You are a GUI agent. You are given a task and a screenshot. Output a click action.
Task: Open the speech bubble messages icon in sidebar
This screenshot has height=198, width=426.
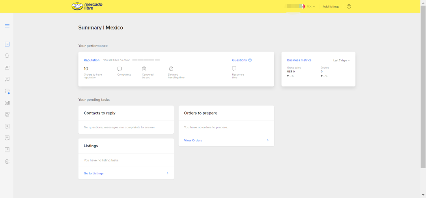point(7,79)
